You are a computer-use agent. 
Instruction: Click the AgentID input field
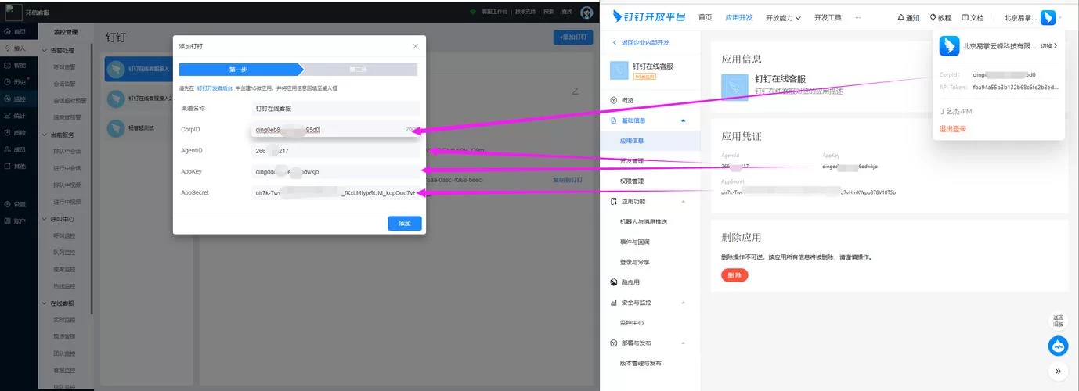point(335,150)
